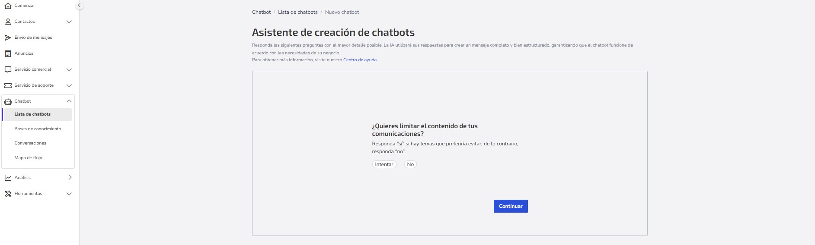The width and height of the screenshot is (815, 245).
Task: Expand the Análisis arrow
Action: 70,177
